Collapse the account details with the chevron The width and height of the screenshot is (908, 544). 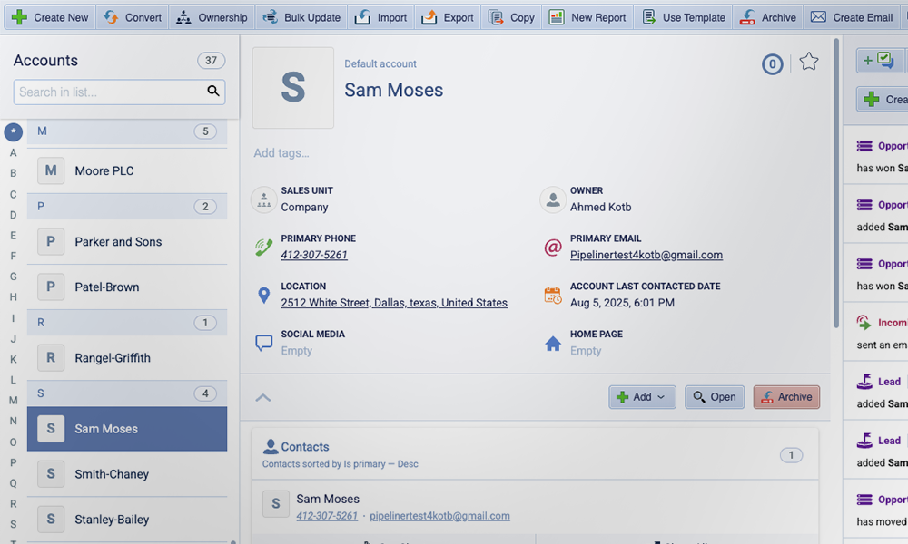tap(263, 397)
